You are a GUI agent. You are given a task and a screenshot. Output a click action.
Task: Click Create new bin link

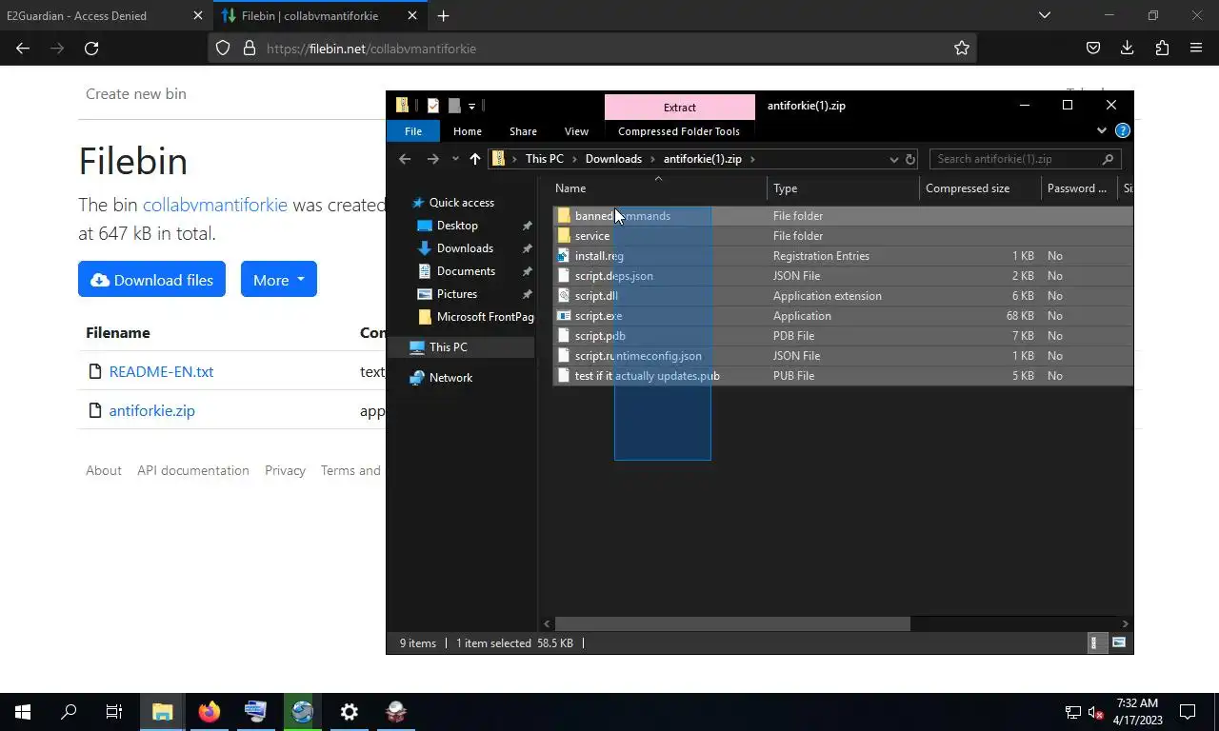pyautogui.click(x=136, y=93)
